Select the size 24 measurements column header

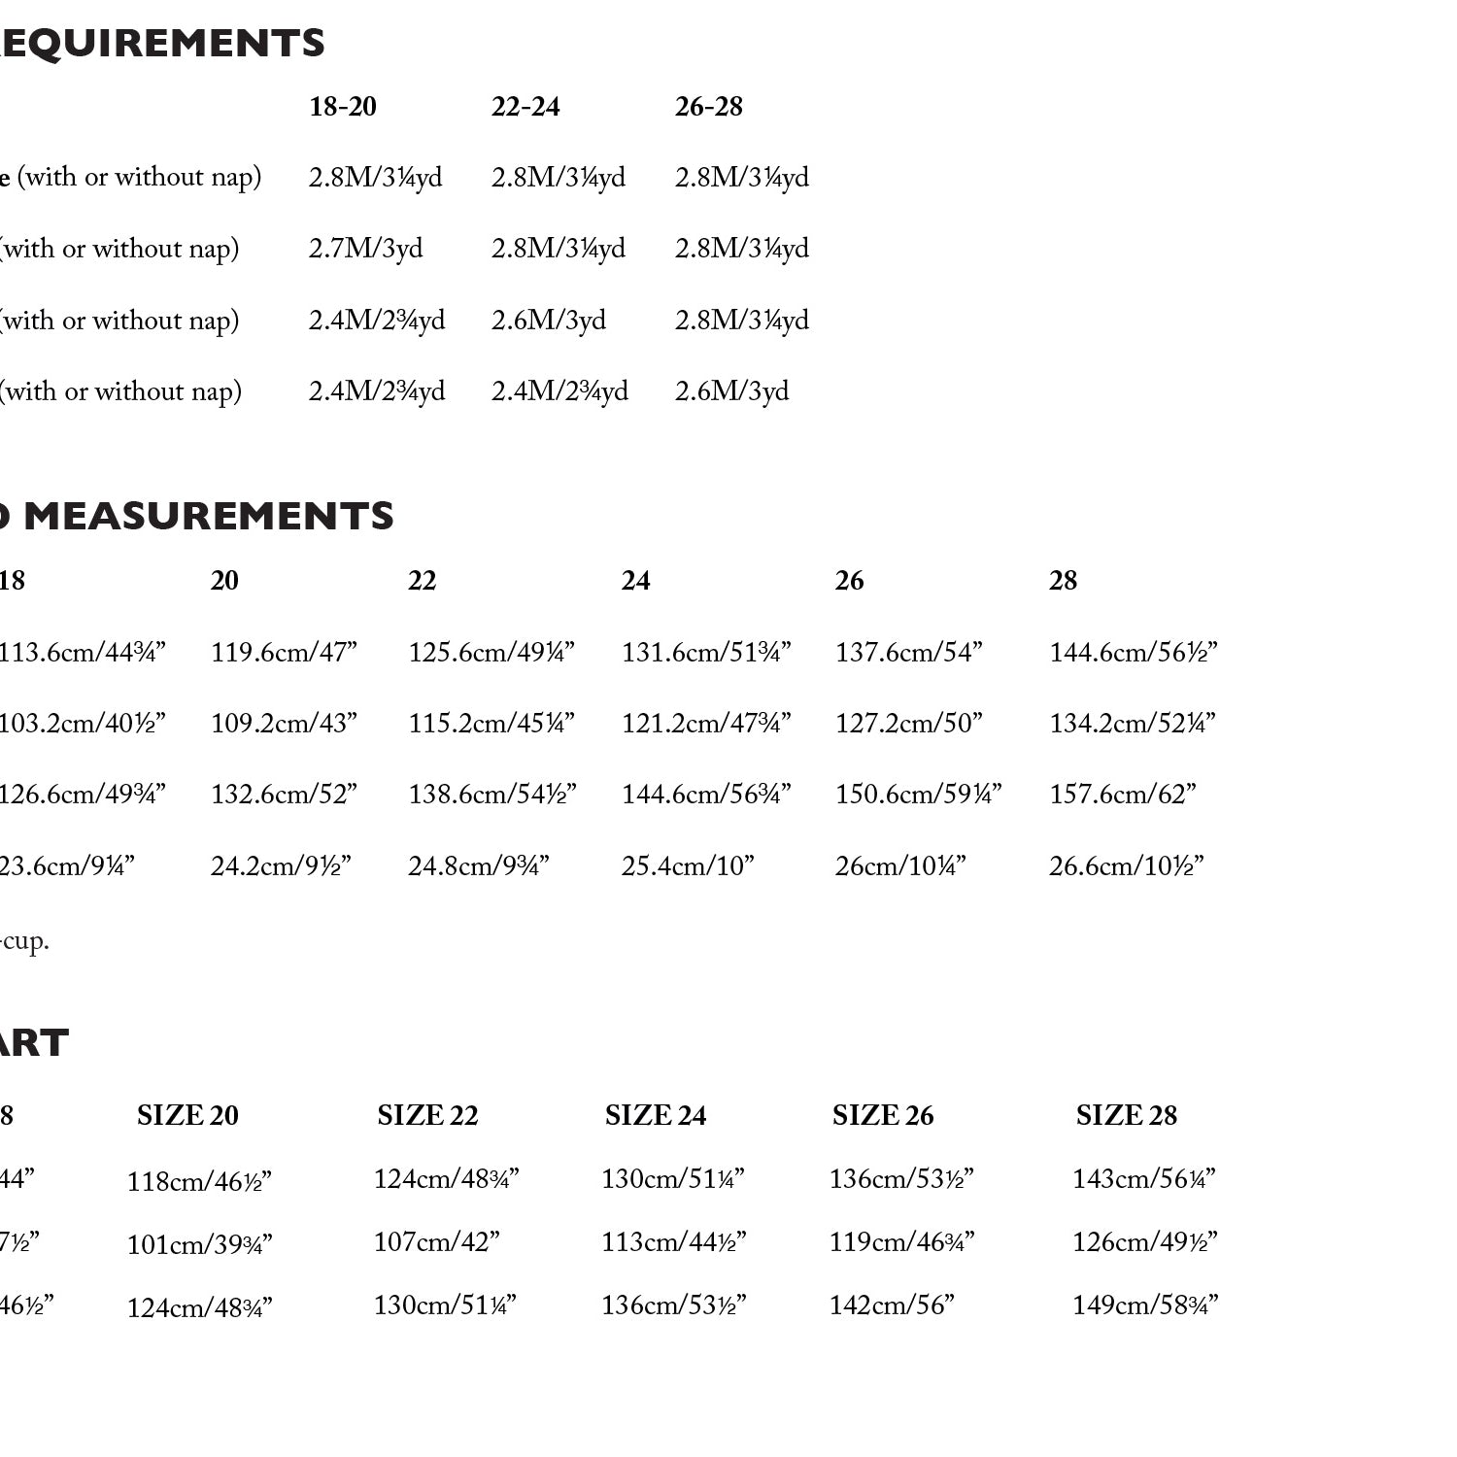click(x=636, y=581)
